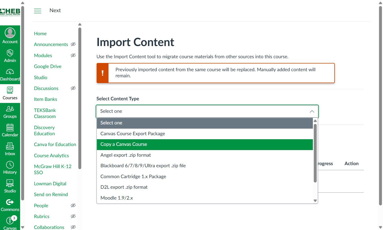Click the People hidden eye icon
The width and height of the screenshot is (383, 230).
point(73,205)
